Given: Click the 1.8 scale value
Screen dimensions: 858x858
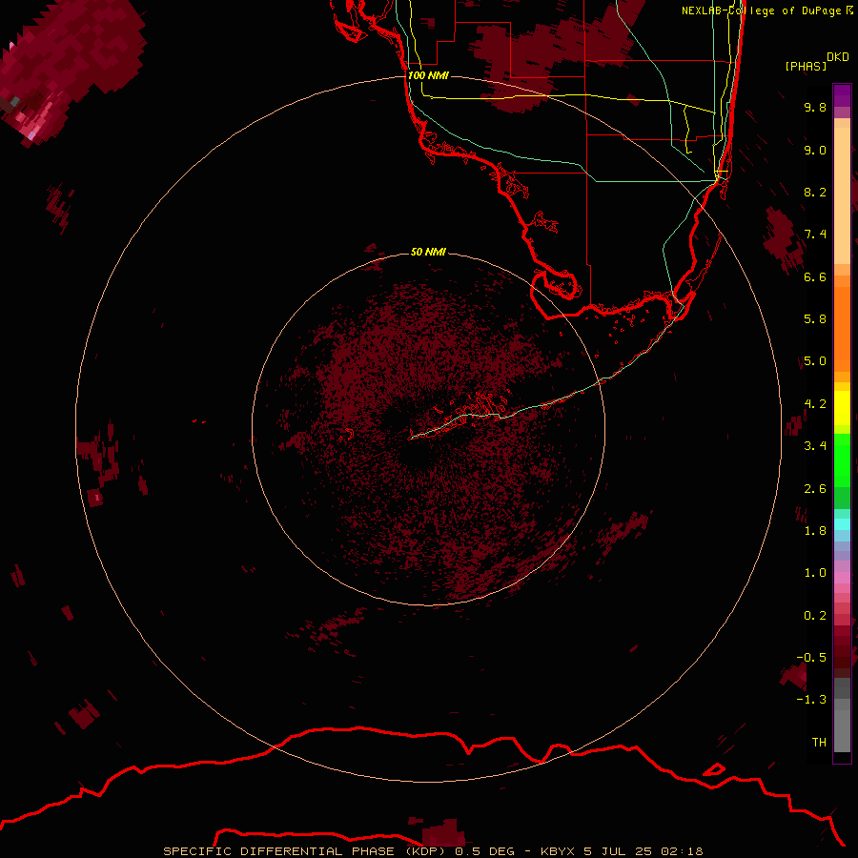Looking at the screenshot, I should click(815, 531).
